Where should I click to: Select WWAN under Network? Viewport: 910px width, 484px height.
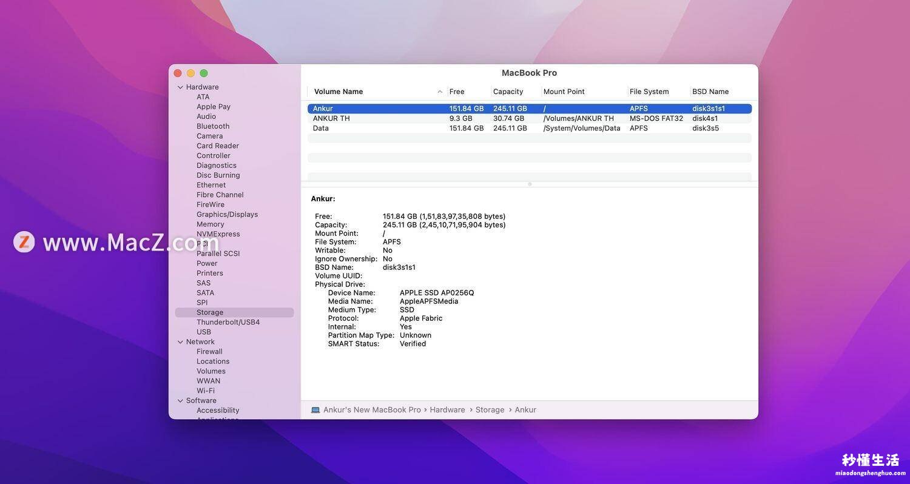click(208, 381)
